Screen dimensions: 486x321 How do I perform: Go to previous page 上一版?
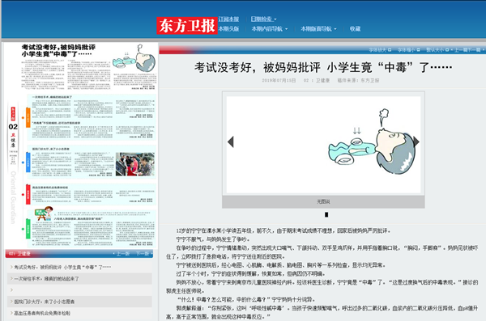point(123,254)
